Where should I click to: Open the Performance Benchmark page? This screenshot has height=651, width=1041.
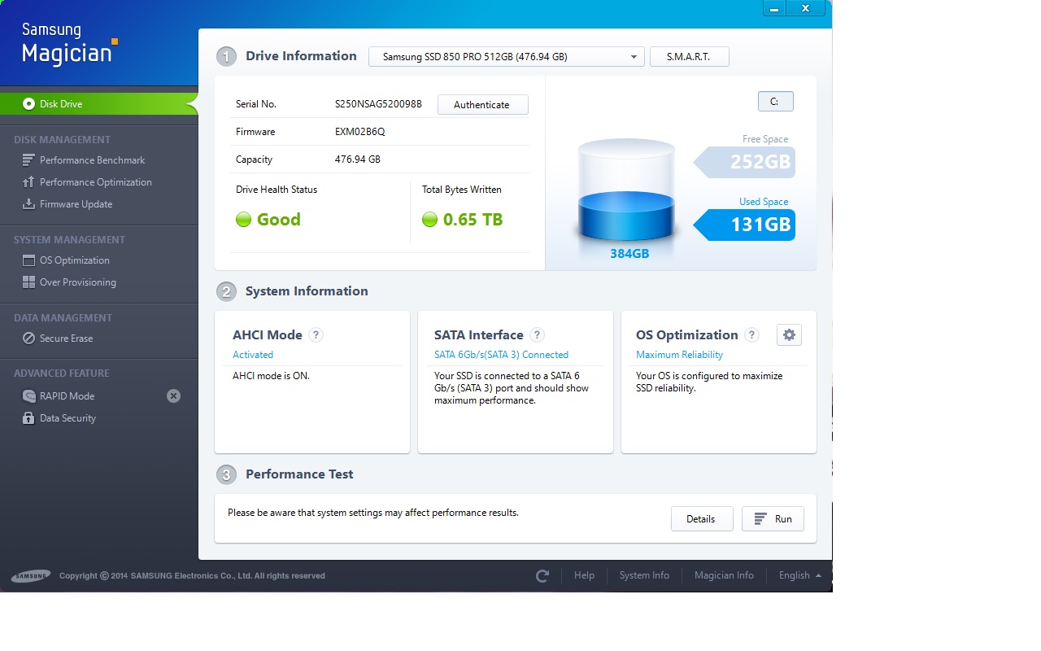click(92, 160)
